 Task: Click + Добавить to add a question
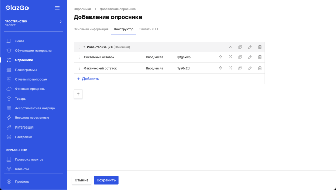[88, 79]
